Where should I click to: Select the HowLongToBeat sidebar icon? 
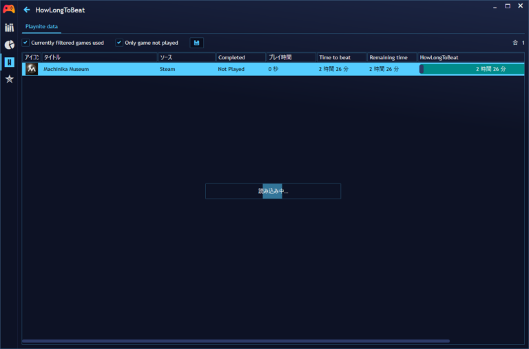pos(9,62)
